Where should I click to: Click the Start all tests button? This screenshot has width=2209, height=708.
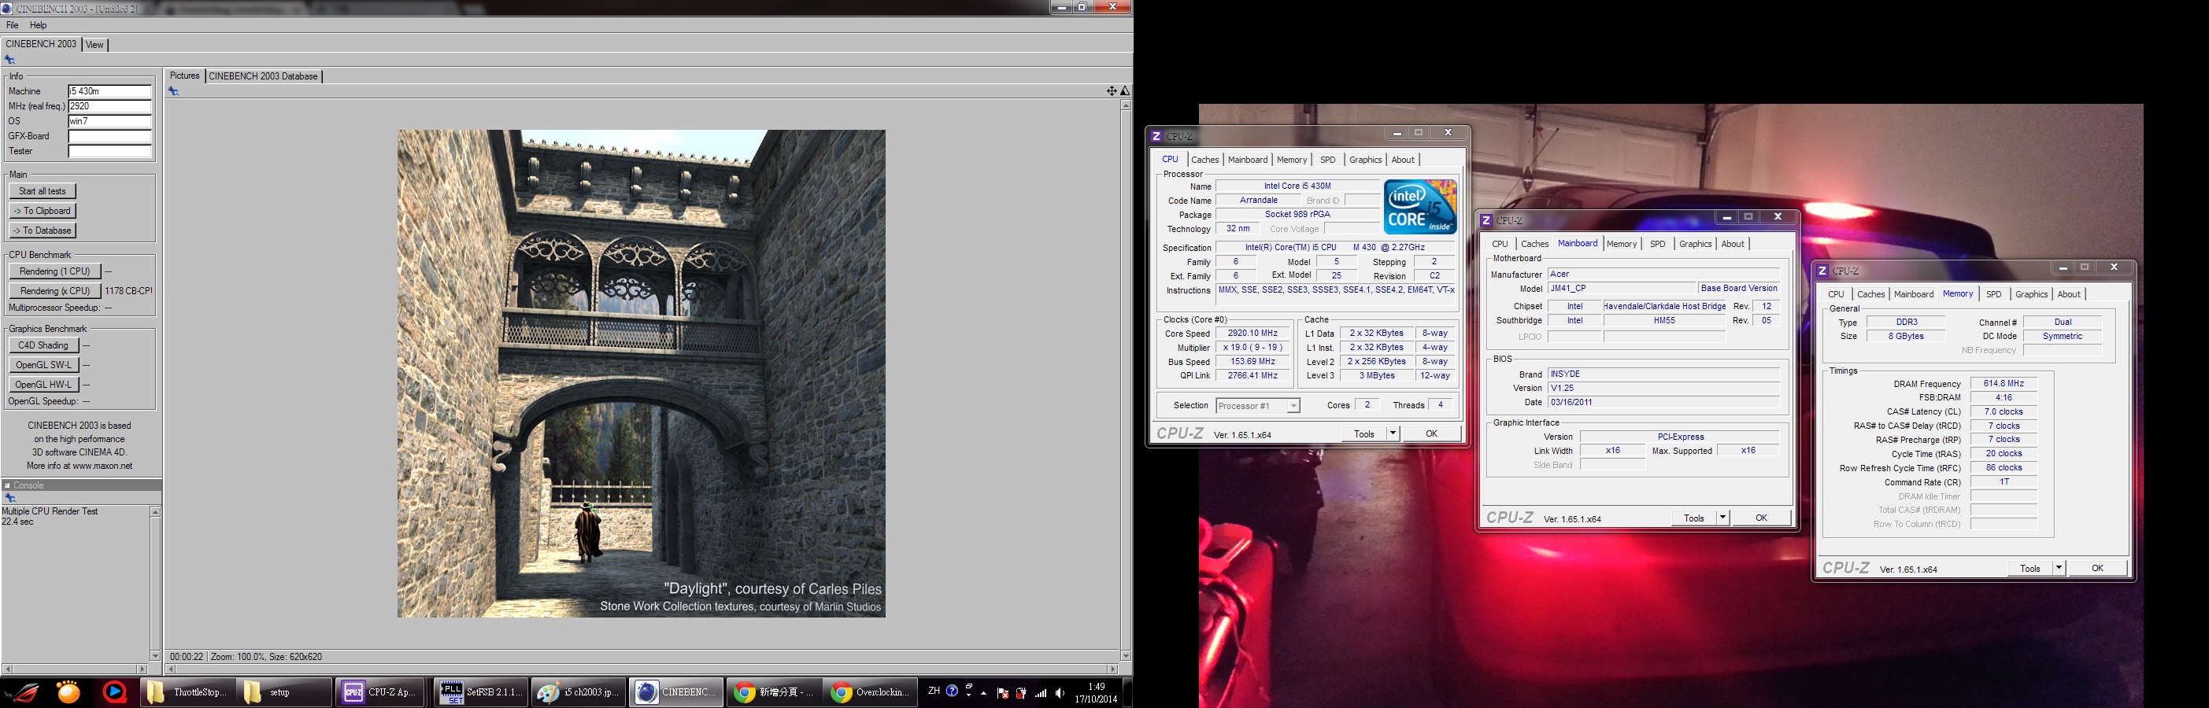(42, 191)
